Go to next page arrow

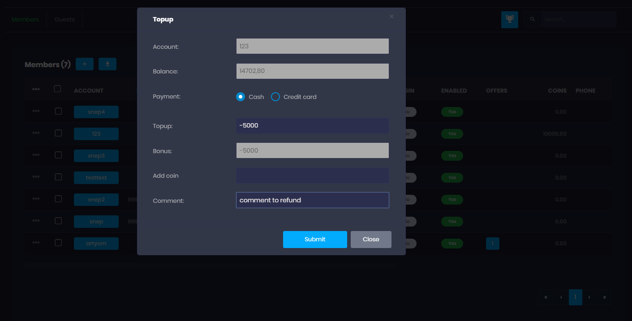(589, 297)
